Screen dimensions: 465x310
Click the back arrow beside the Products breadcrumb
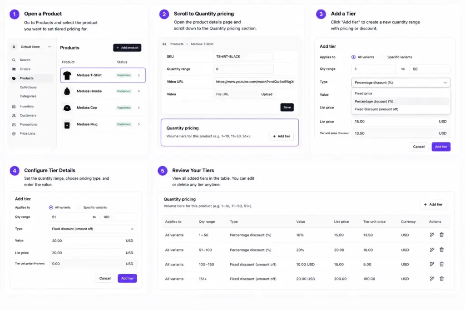[x=164, y=44]
